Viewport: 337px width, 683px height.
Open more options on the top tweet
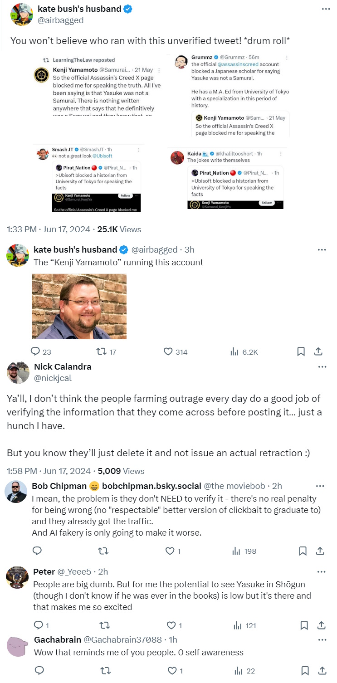326,9
